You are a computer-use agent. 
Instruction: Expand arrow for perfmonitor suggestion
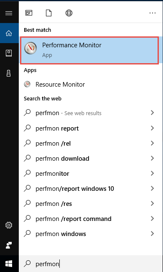pyautogui.click(x=153, y=173)
